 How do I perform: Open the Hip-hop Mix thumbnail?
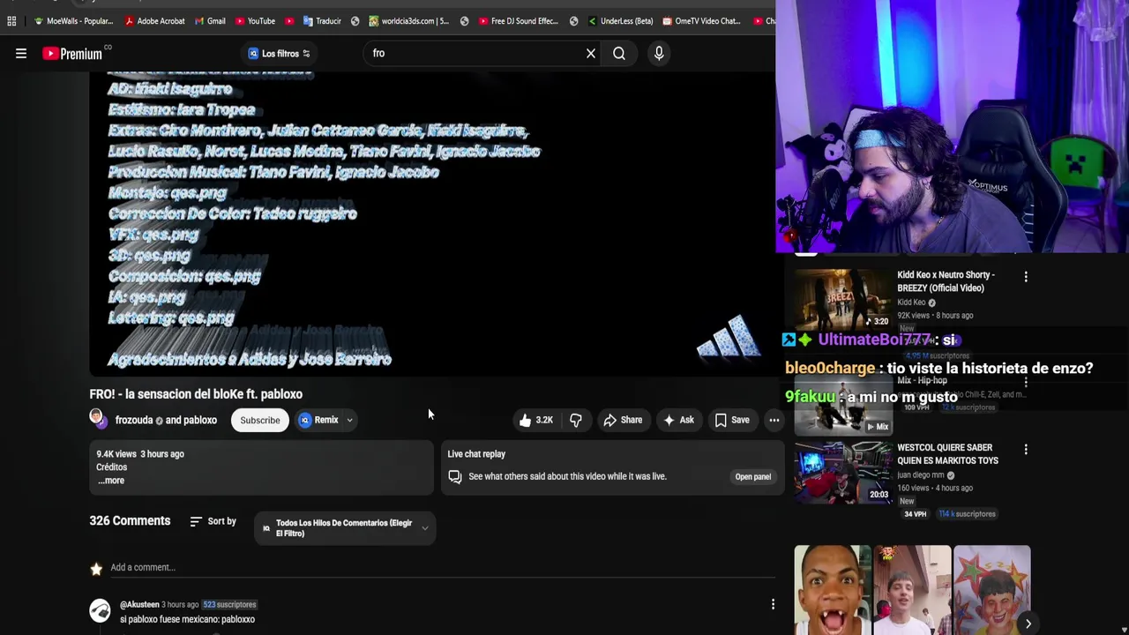[x=842, y=406]
